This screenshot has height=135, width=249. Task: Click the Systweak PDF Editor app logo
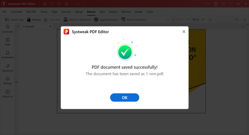[x=4, y=4]
